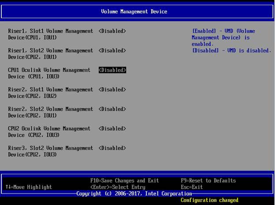275x205 pixels.
Task: Click F9=Reset to Defaults hint
Action: [x=208, y=181]
